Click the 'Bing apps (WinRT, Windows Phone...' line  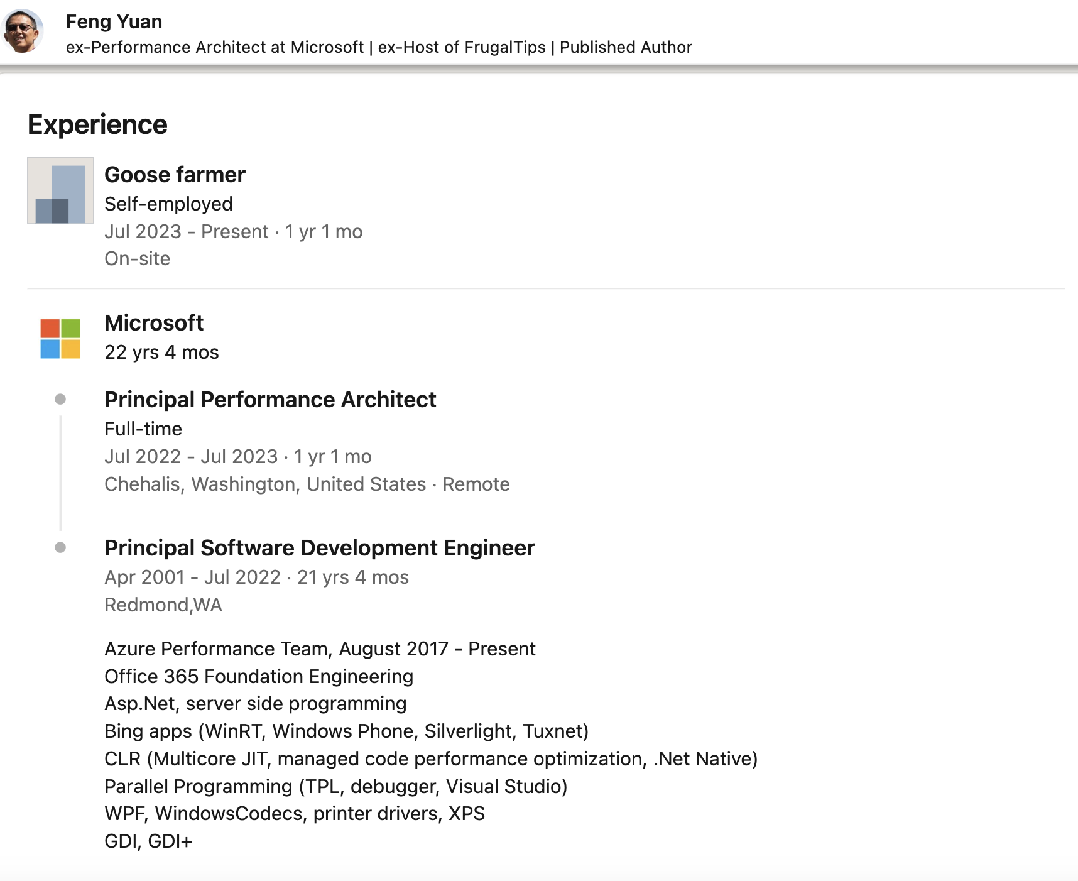(x=347, y=731)
